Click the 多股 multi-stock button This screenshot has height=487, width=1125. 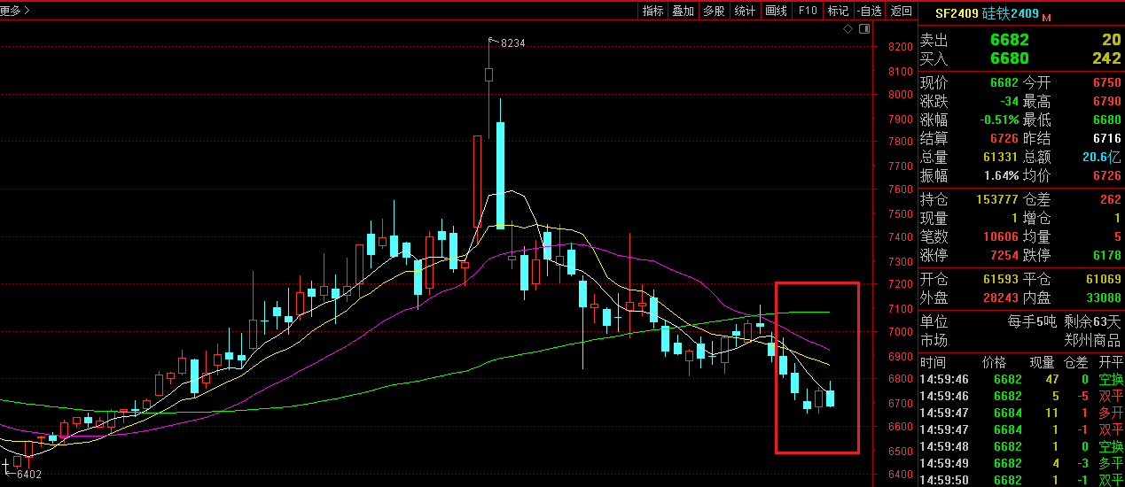(714, 11)
